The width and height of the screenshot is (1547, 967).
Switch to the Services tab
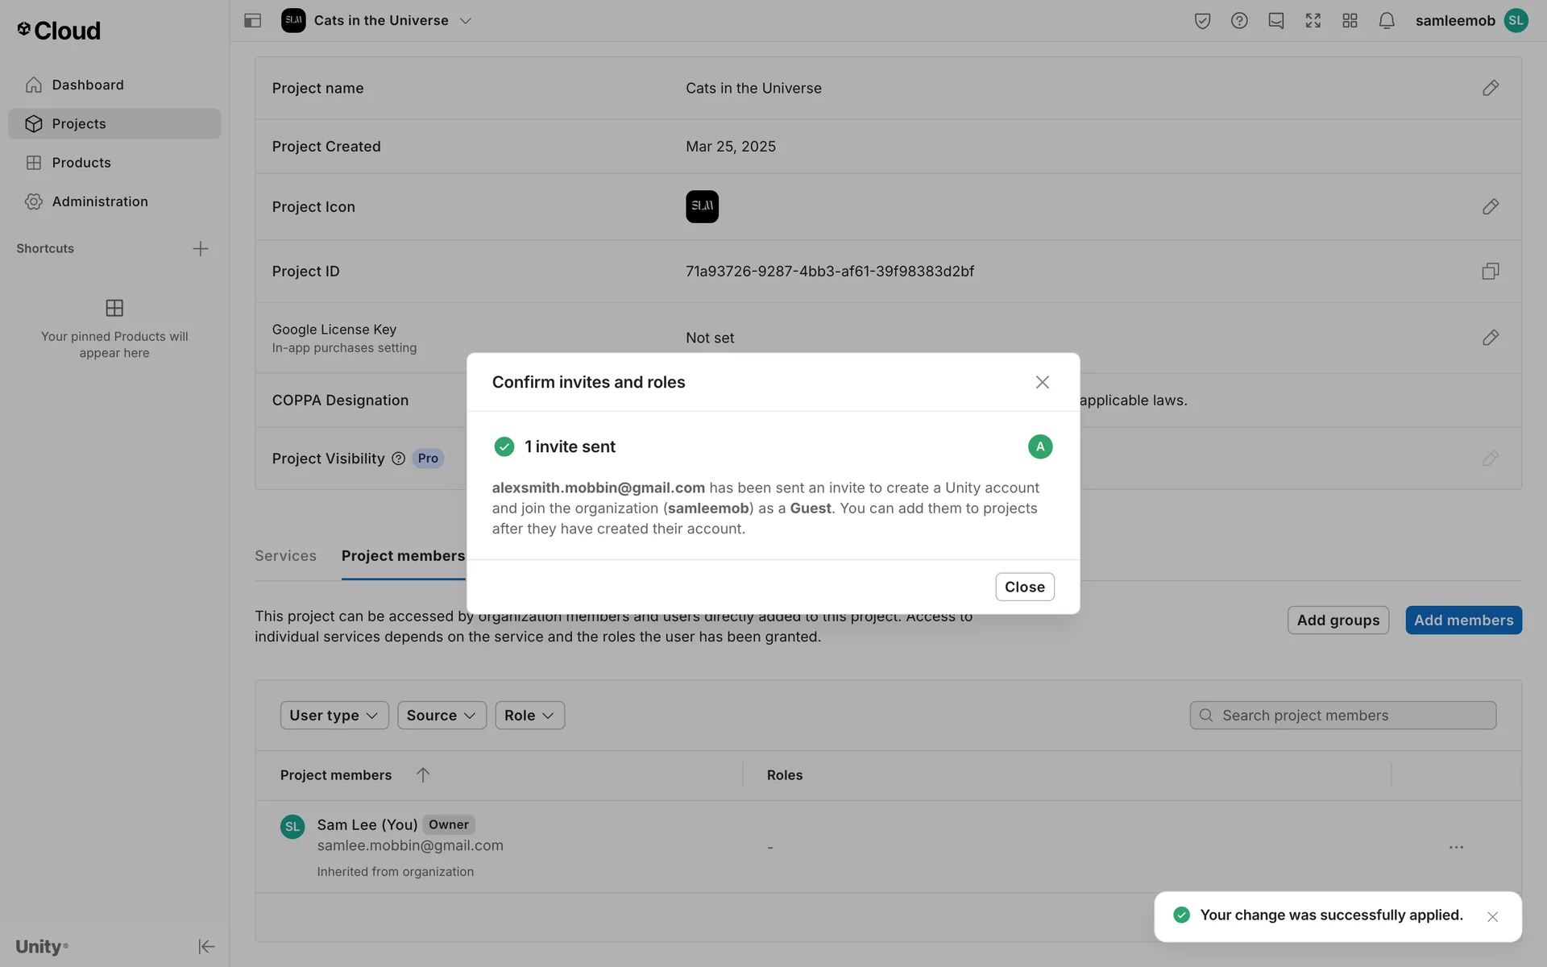coord(285,556)
